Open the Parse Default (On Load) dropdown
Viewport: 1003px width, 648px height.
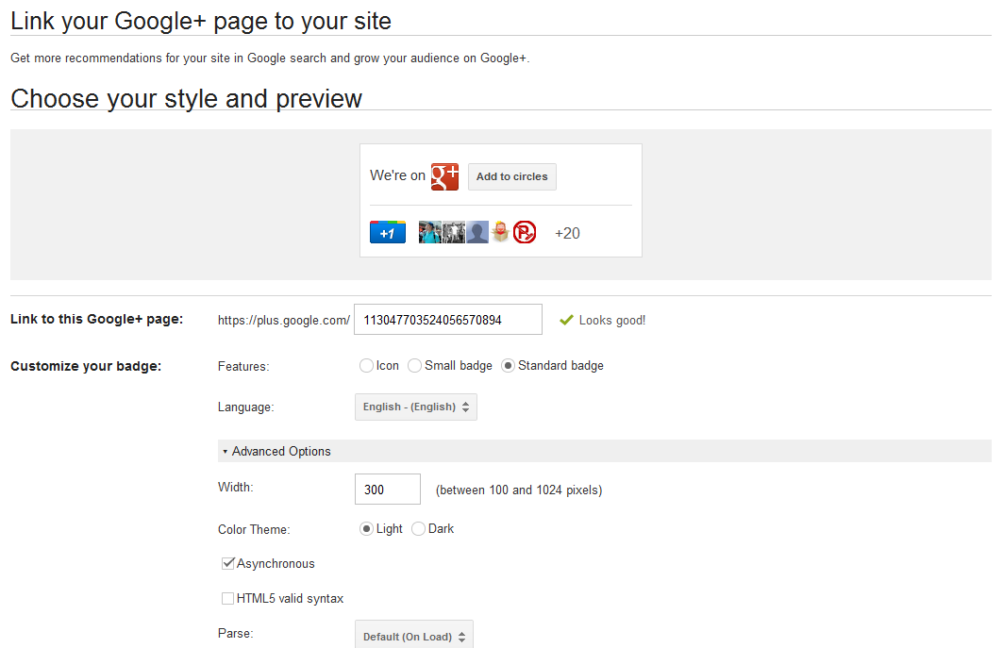[414, 635]
